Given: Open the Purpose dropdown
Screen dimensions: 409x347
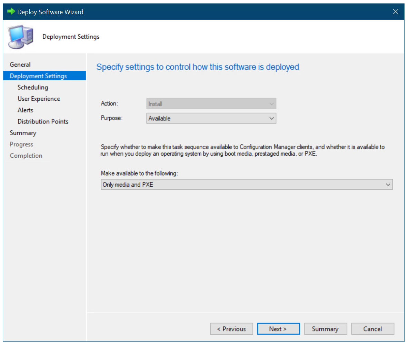Looking at the screenshot, I should pos(211,118).
